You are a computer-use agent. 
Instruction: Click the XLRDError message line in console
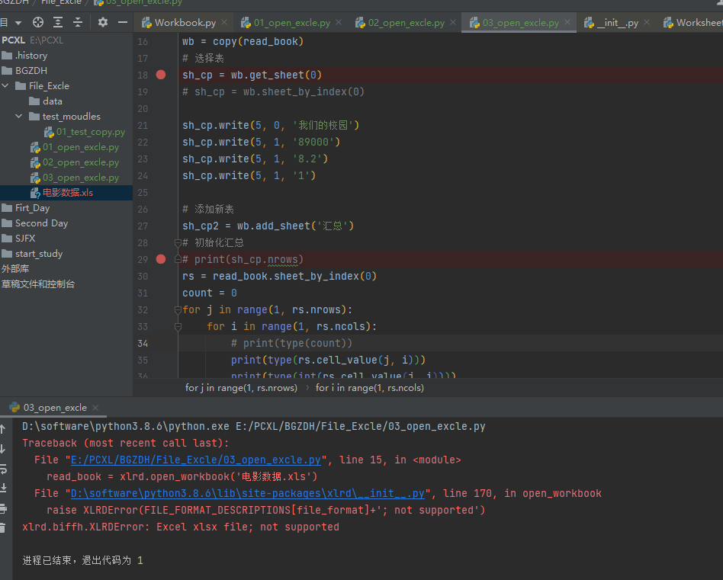point(181,527)
